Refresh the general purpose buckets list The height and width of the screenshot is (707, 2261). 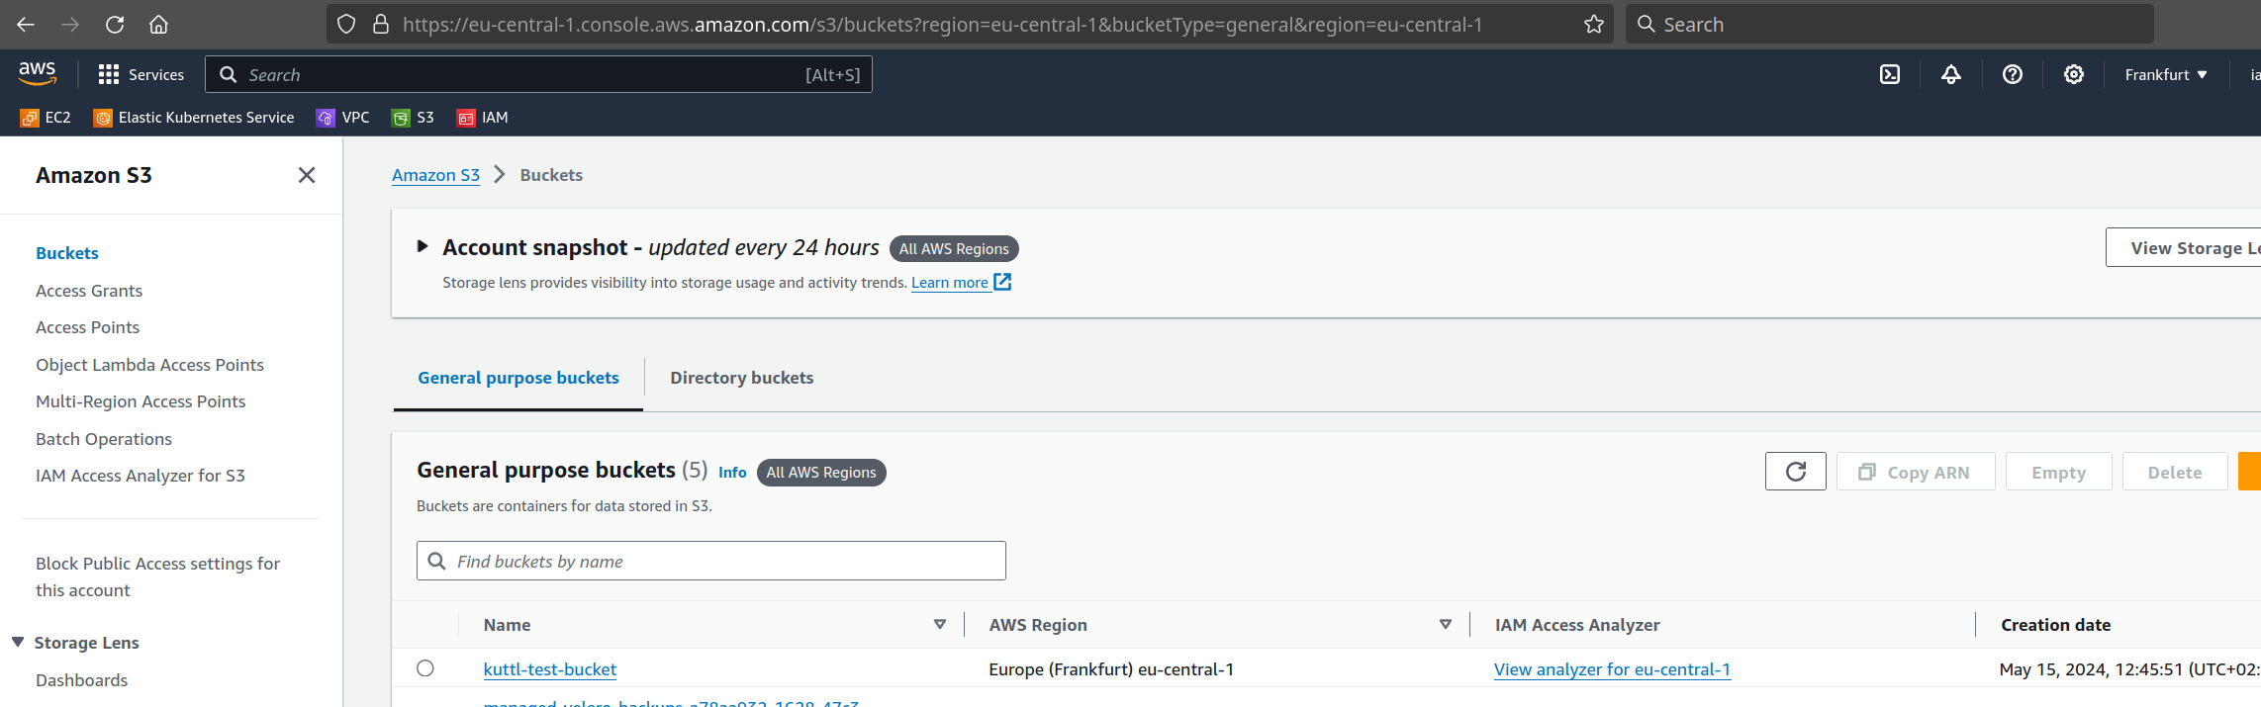1796,472
